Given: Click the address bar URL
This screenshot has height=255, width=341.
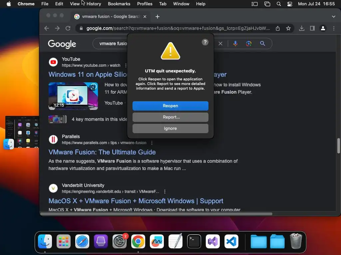Looking at the screenshot, I should (178, 28).
